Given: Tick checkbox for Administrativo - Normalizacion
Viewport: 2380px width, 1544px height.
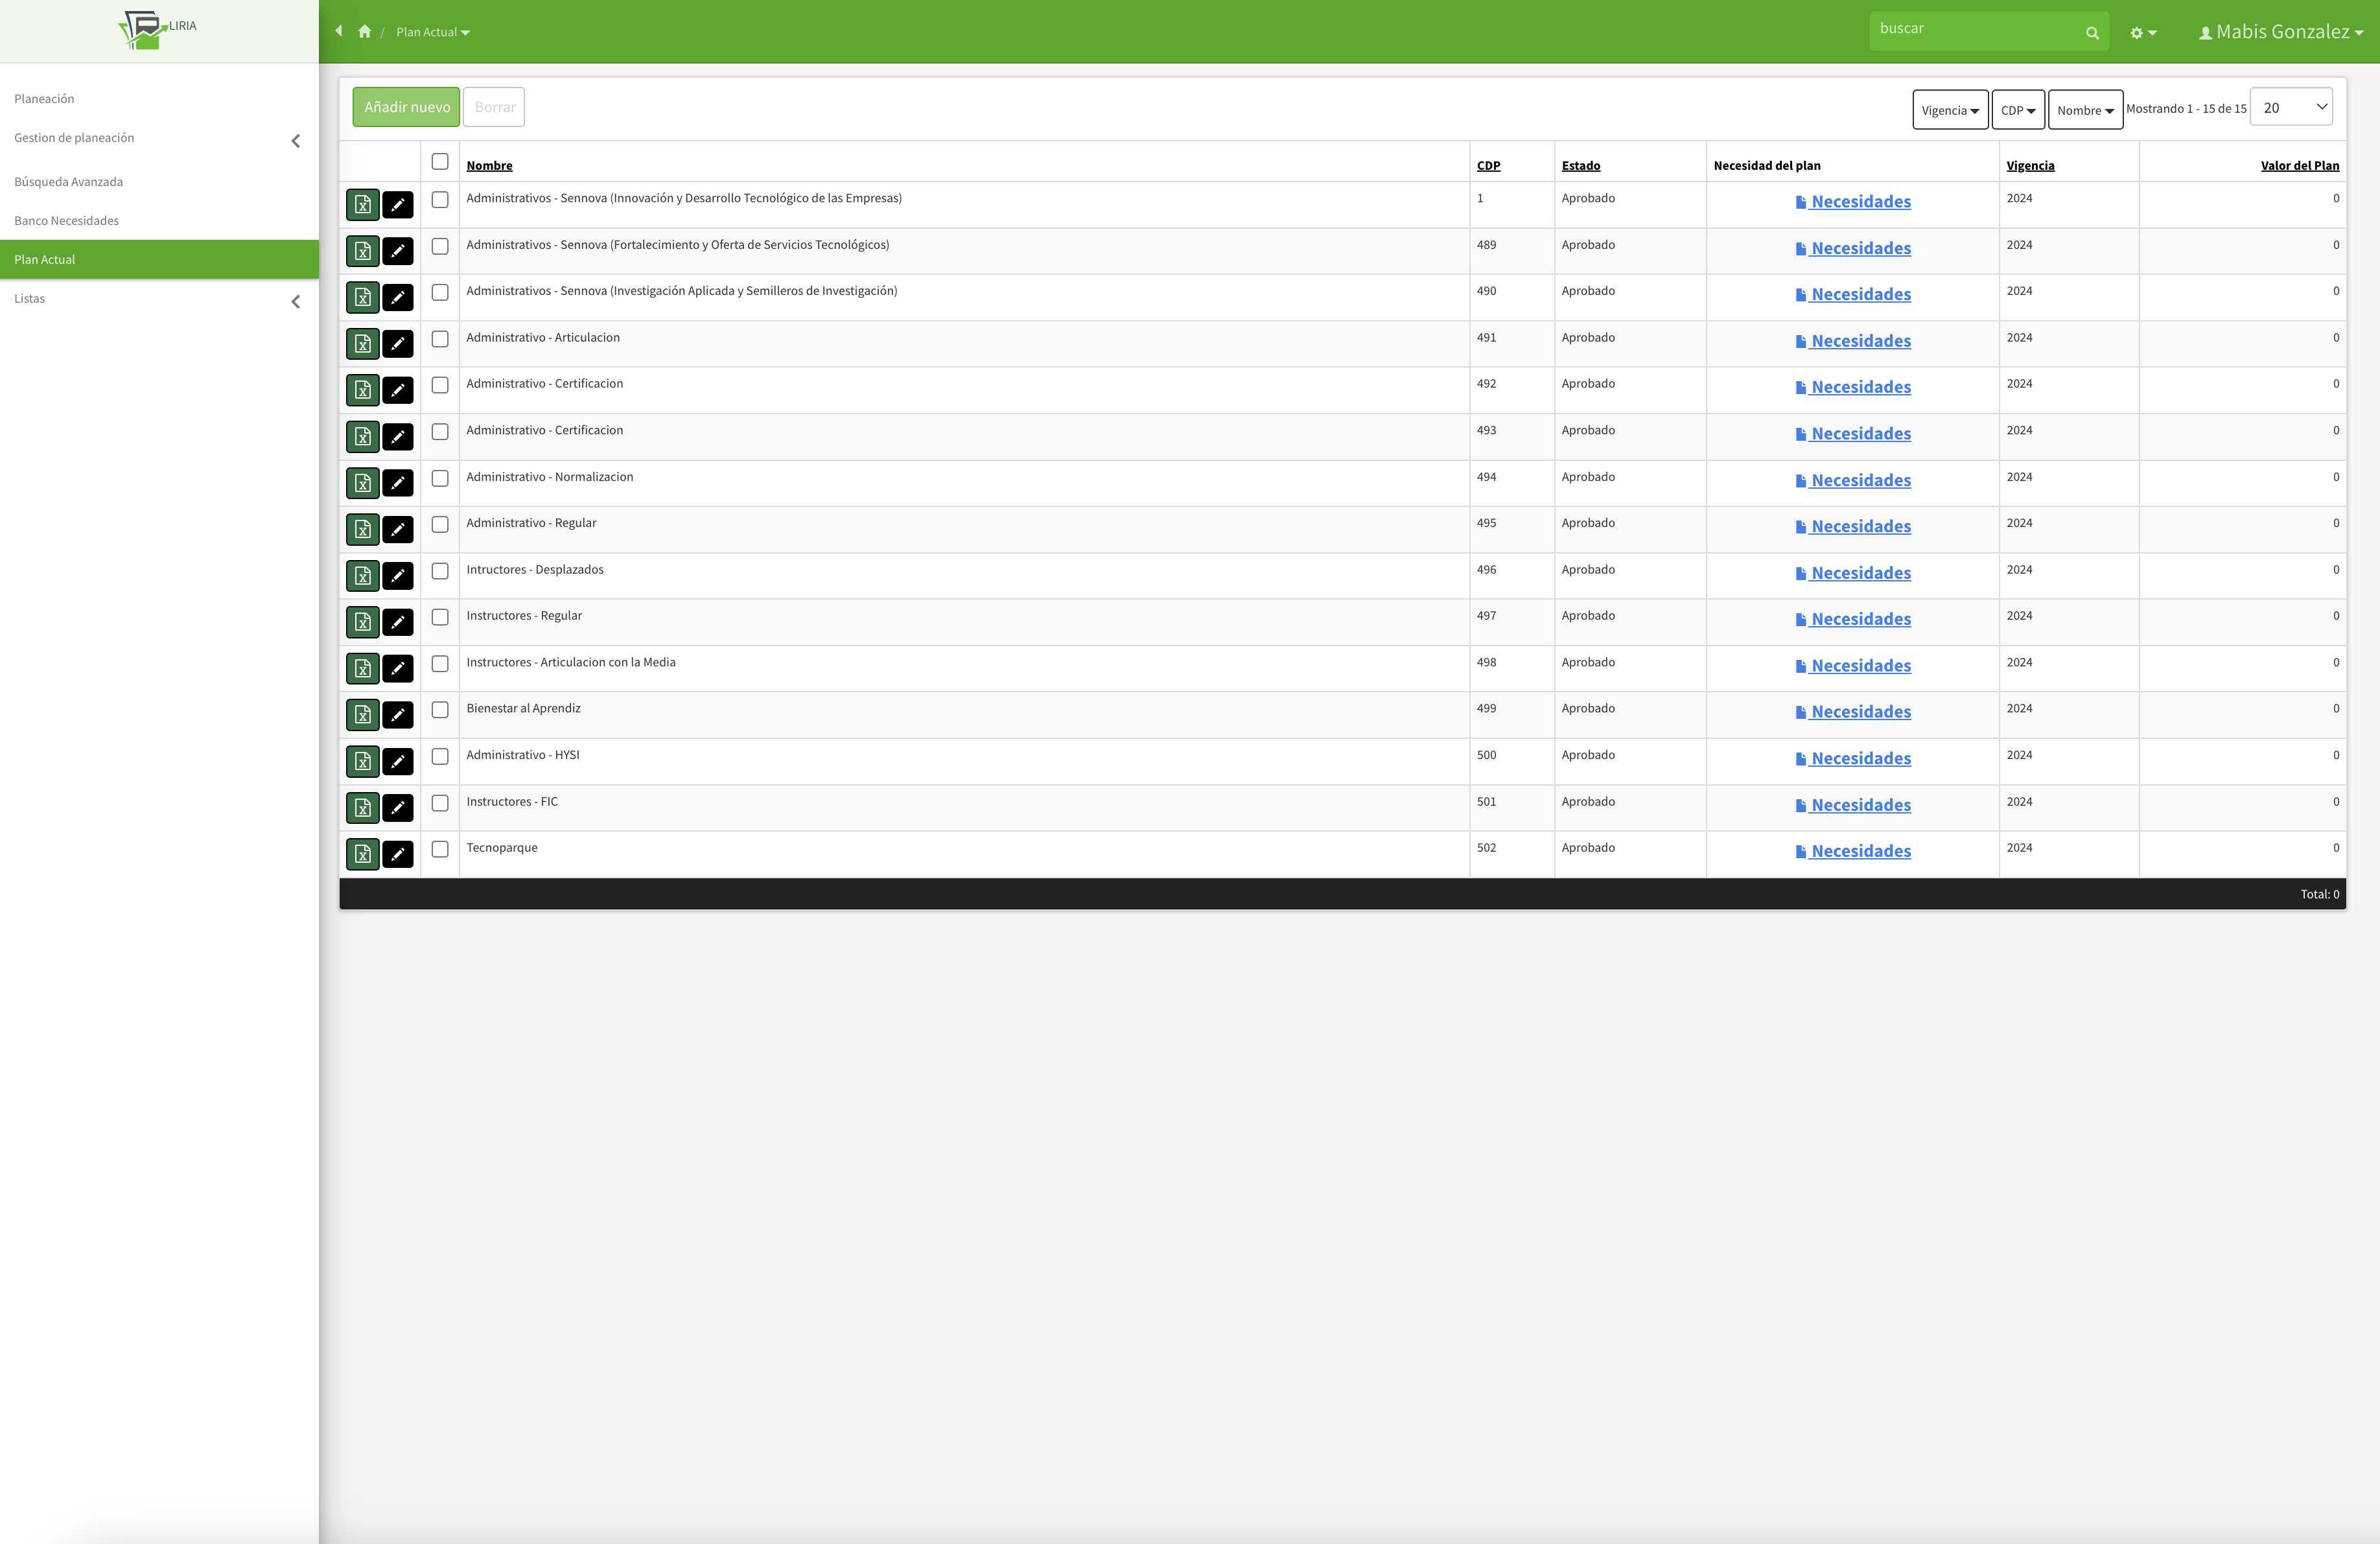Looking at the screenshot, I should coord(440,479).
